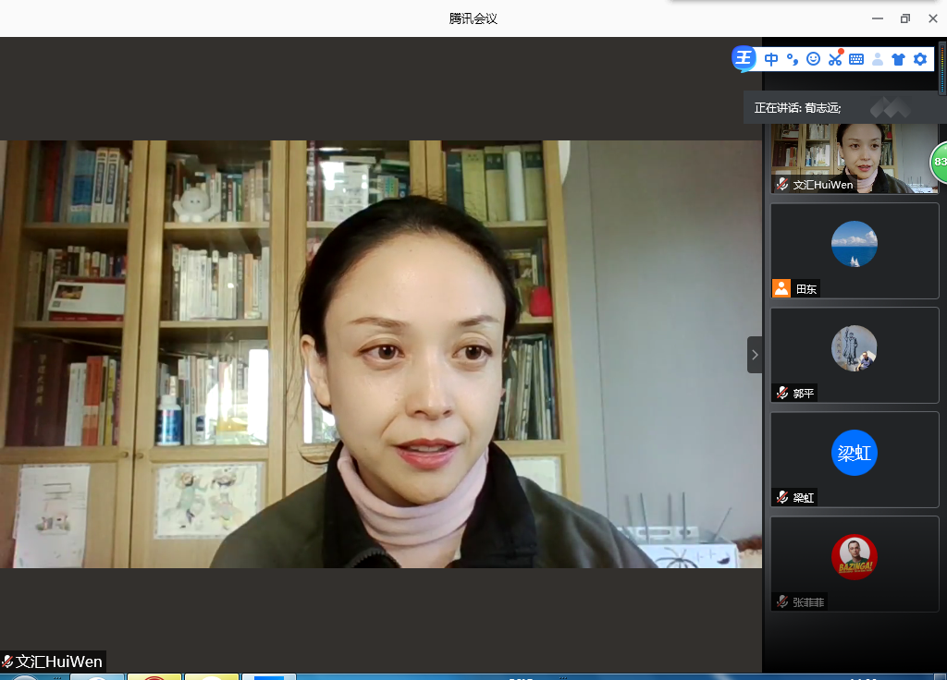Toggle the punctuation mode icon
Screen dimensions: 947x680
[x=793, y=59]
